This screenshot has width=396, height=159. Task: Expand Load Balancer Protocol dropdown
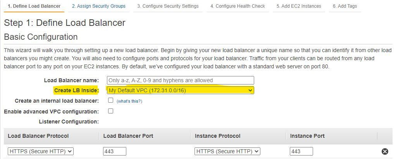coord(41,152)
